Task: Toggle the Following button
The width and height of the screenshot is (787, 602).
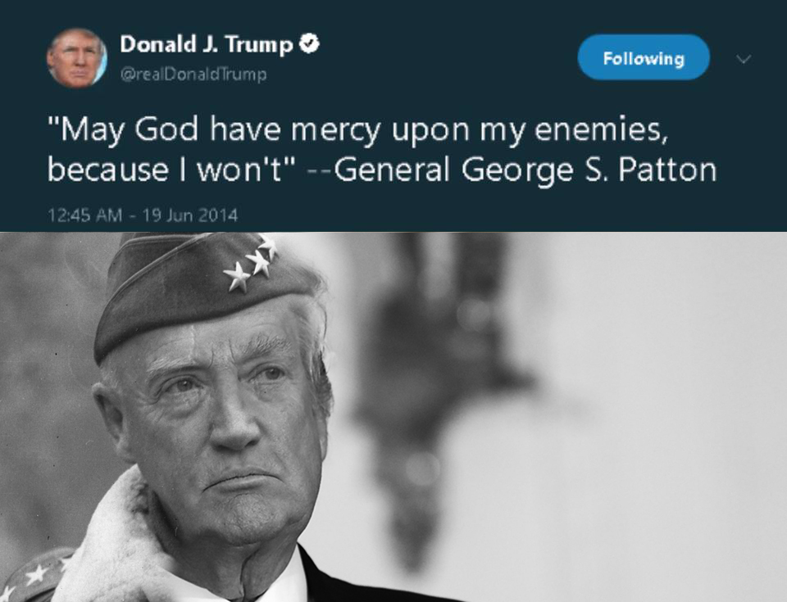Action: (x=644, y=57)
